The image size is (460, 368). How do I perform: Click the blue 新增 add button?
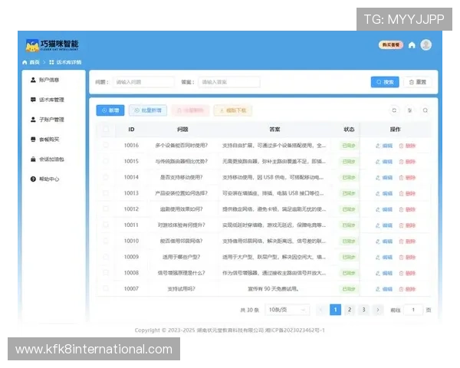point(110,110)
